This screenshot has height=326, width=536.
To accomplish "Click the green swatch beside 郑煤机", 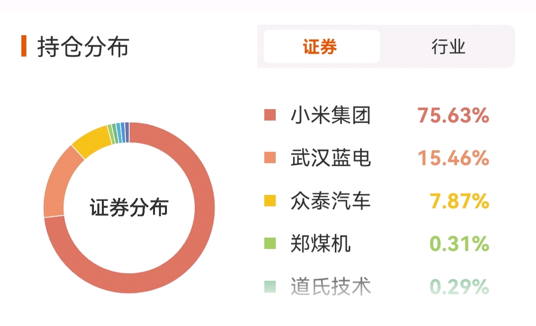I will pos(270,244).
